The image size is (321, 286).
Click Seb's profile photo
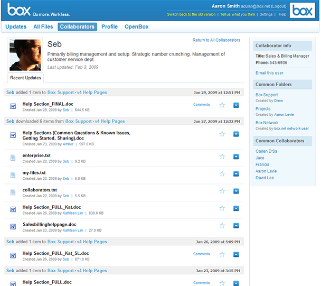coord(25,55)
